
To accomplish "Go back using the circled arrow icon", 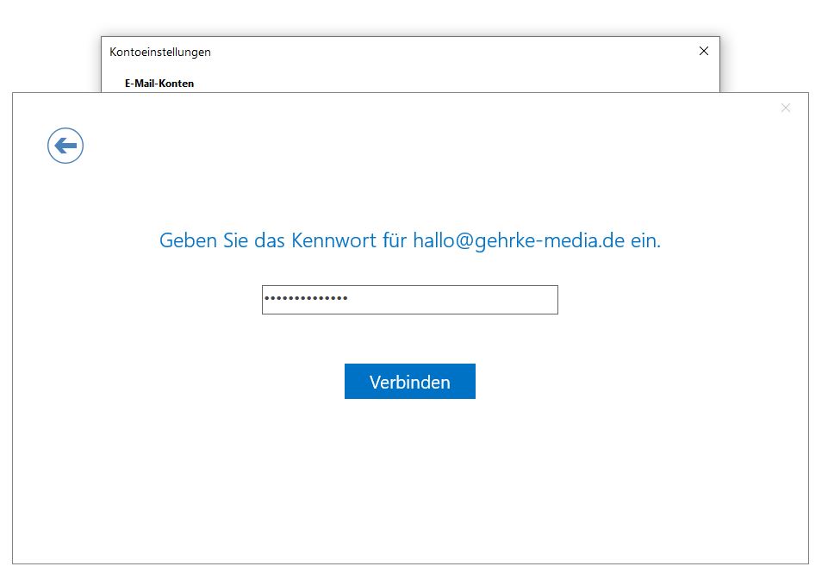I will click(65, 146).
